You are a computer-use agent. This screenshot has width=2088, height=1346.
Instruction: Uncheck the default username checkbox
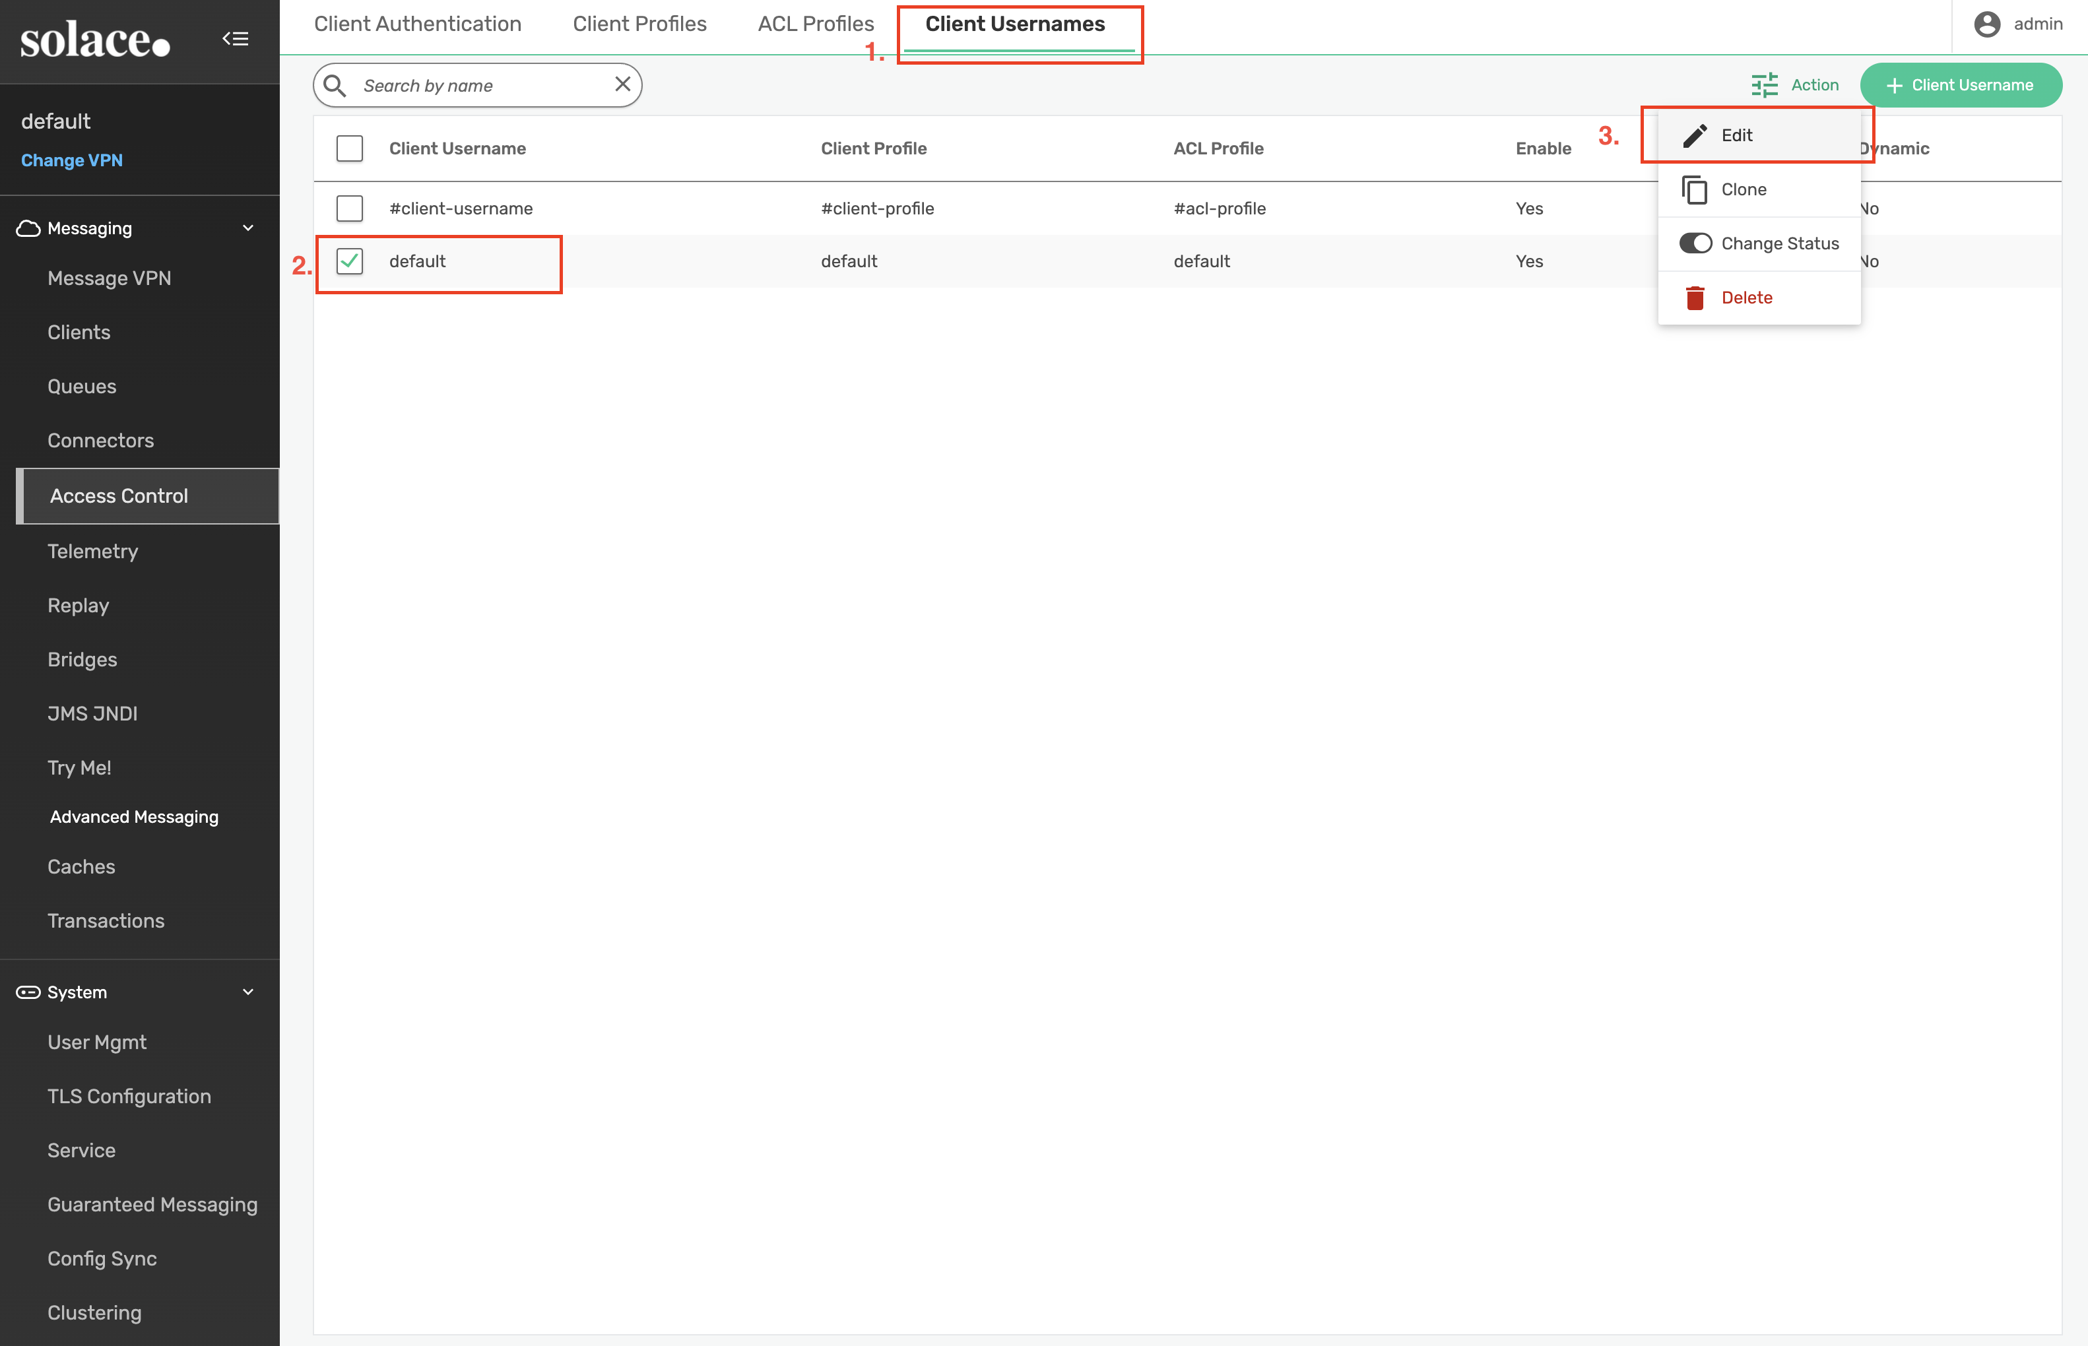click(350, 261)
